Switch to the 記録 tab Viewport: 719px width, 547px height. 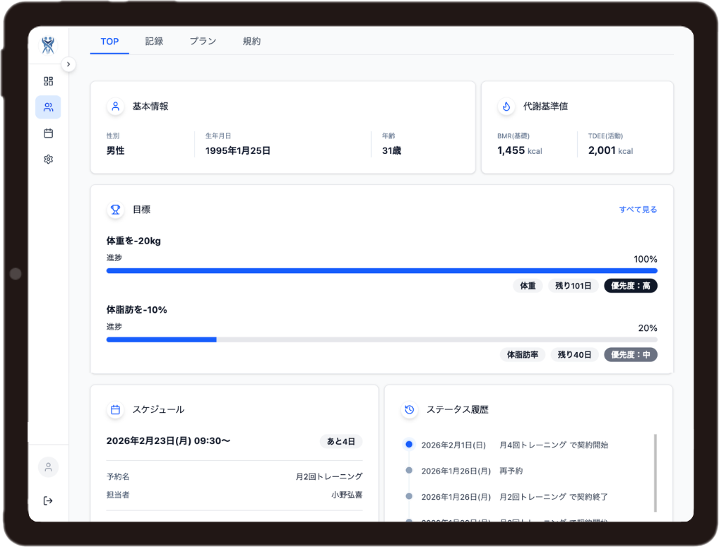click(154, 41)
